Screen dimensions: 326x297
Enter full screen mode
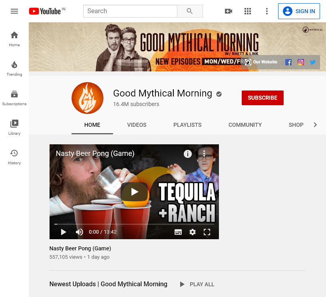(x=207, y=232)
